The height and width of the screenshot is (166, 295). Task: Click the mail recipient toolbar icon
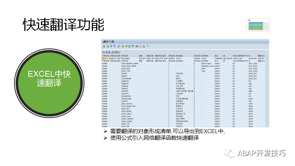tap(133, 46)
